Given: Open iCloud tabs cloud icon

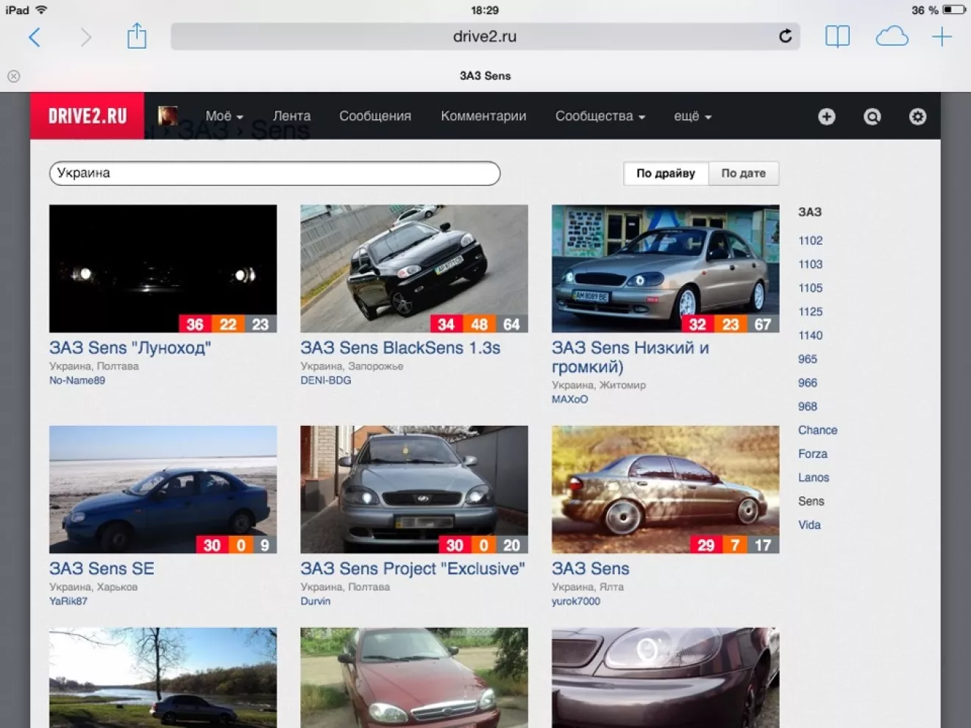Looking at the screenshot, I should click(892, 37).
